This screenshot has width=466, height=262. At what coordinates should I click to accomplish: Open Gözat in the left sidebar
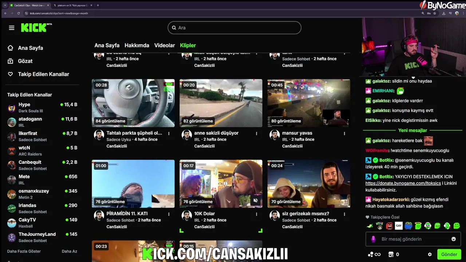(x=25, y=61)
